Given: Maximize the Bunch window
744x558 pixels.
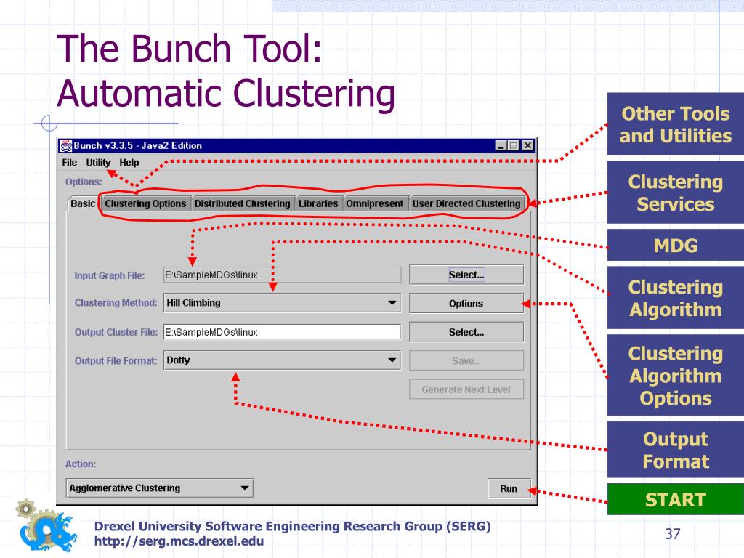Looking at the screenshot, I should 514,145.
